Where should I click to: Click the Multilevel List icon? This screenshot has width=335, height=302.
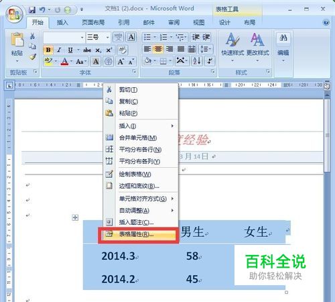pos(181,37)
